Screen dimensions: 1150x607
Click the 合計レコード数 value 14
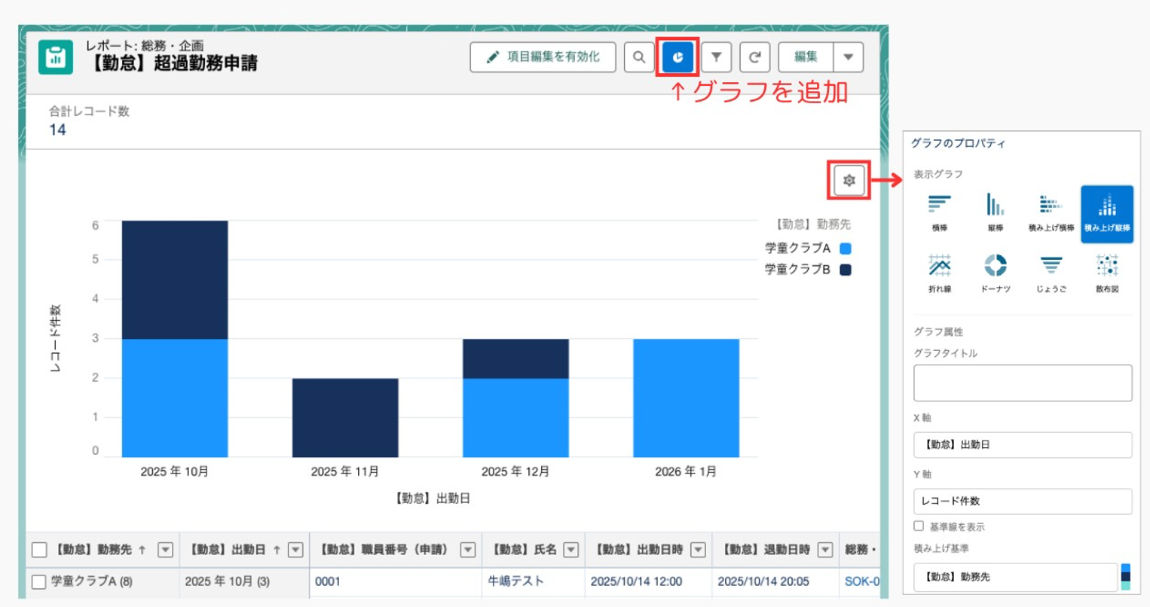pos(57,130)
